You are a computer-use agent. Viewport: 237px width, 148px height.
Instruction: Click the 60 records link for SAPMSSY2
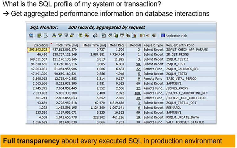[x=138, y=83]
